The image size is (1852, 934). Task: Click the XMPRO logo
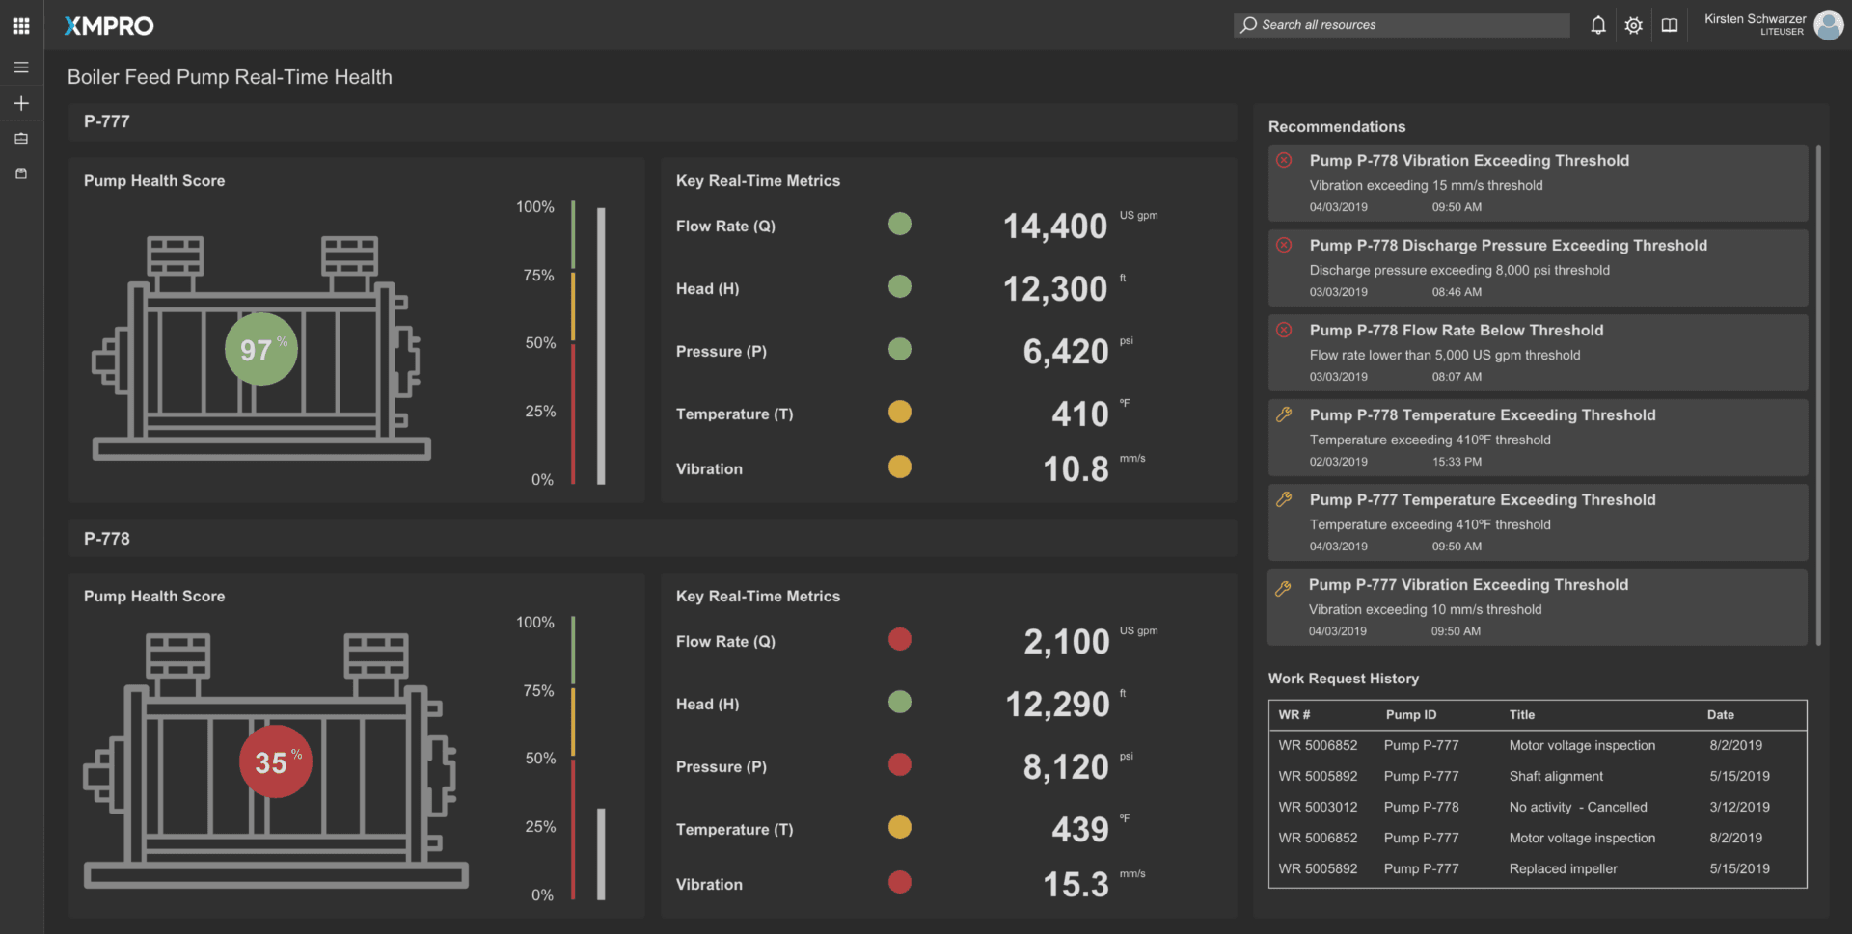109,26
